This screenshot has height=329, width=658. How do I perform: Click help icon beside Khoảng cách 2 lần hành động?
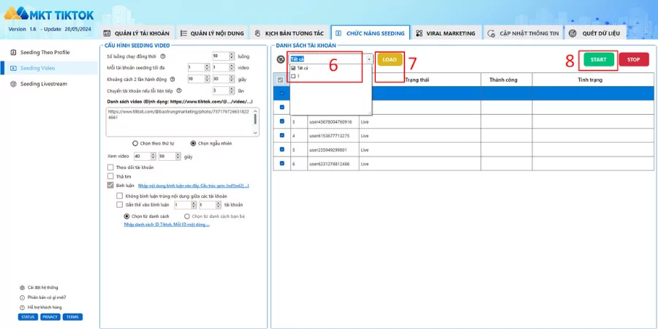tap(172, 79)
